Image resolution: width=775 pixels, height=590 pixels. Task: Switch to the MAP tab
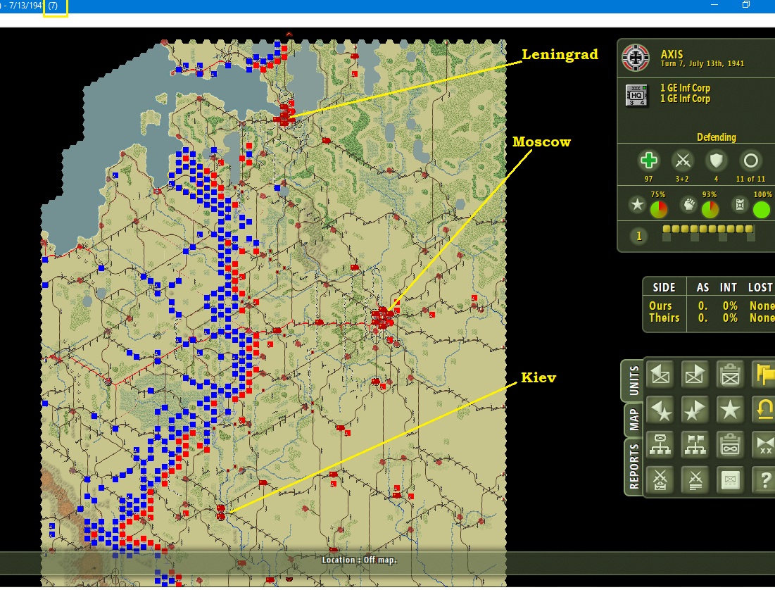pos(634,420)
